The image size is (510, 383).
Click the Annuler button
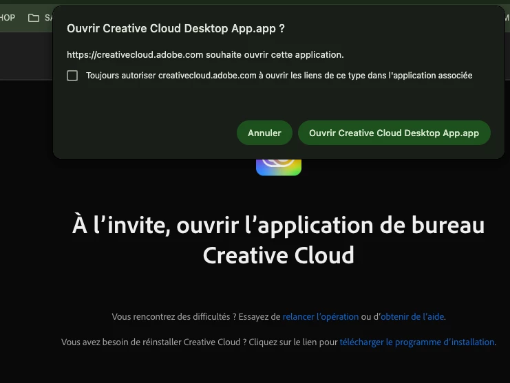pos(264,133)
